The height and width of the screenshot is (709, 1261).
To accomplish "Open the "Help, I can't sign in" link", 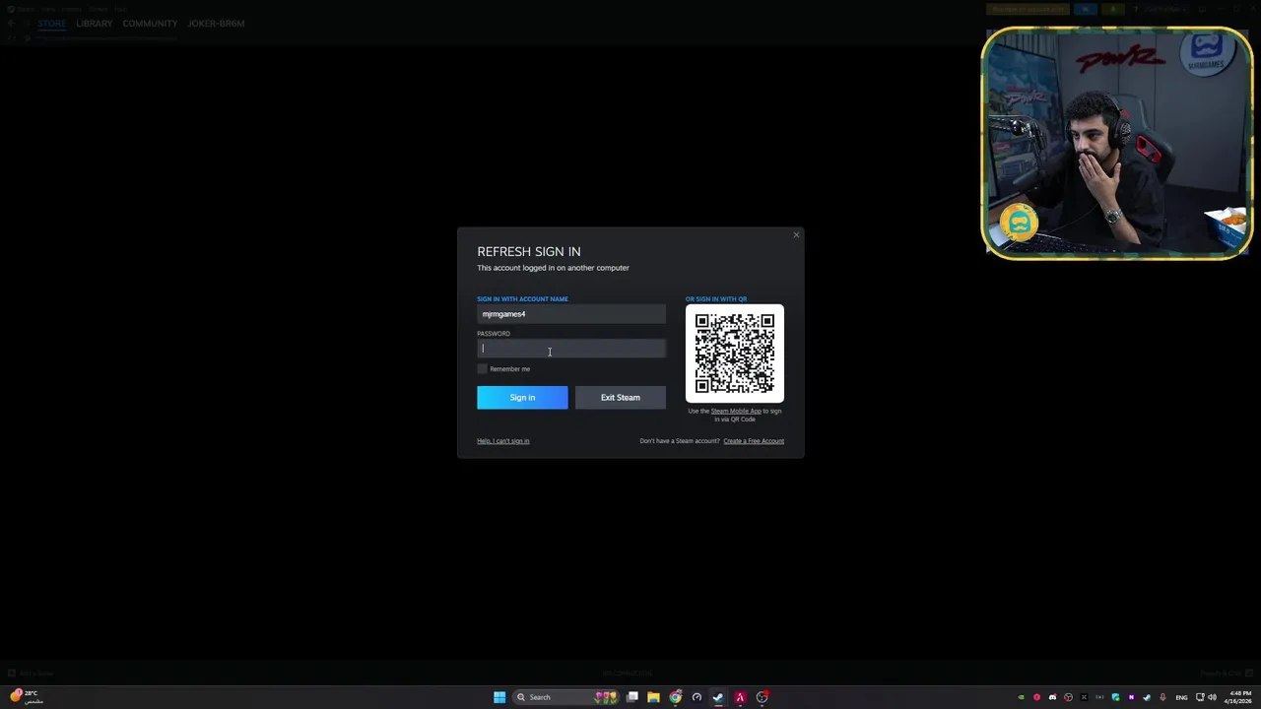I will click(x=503, y=441).
